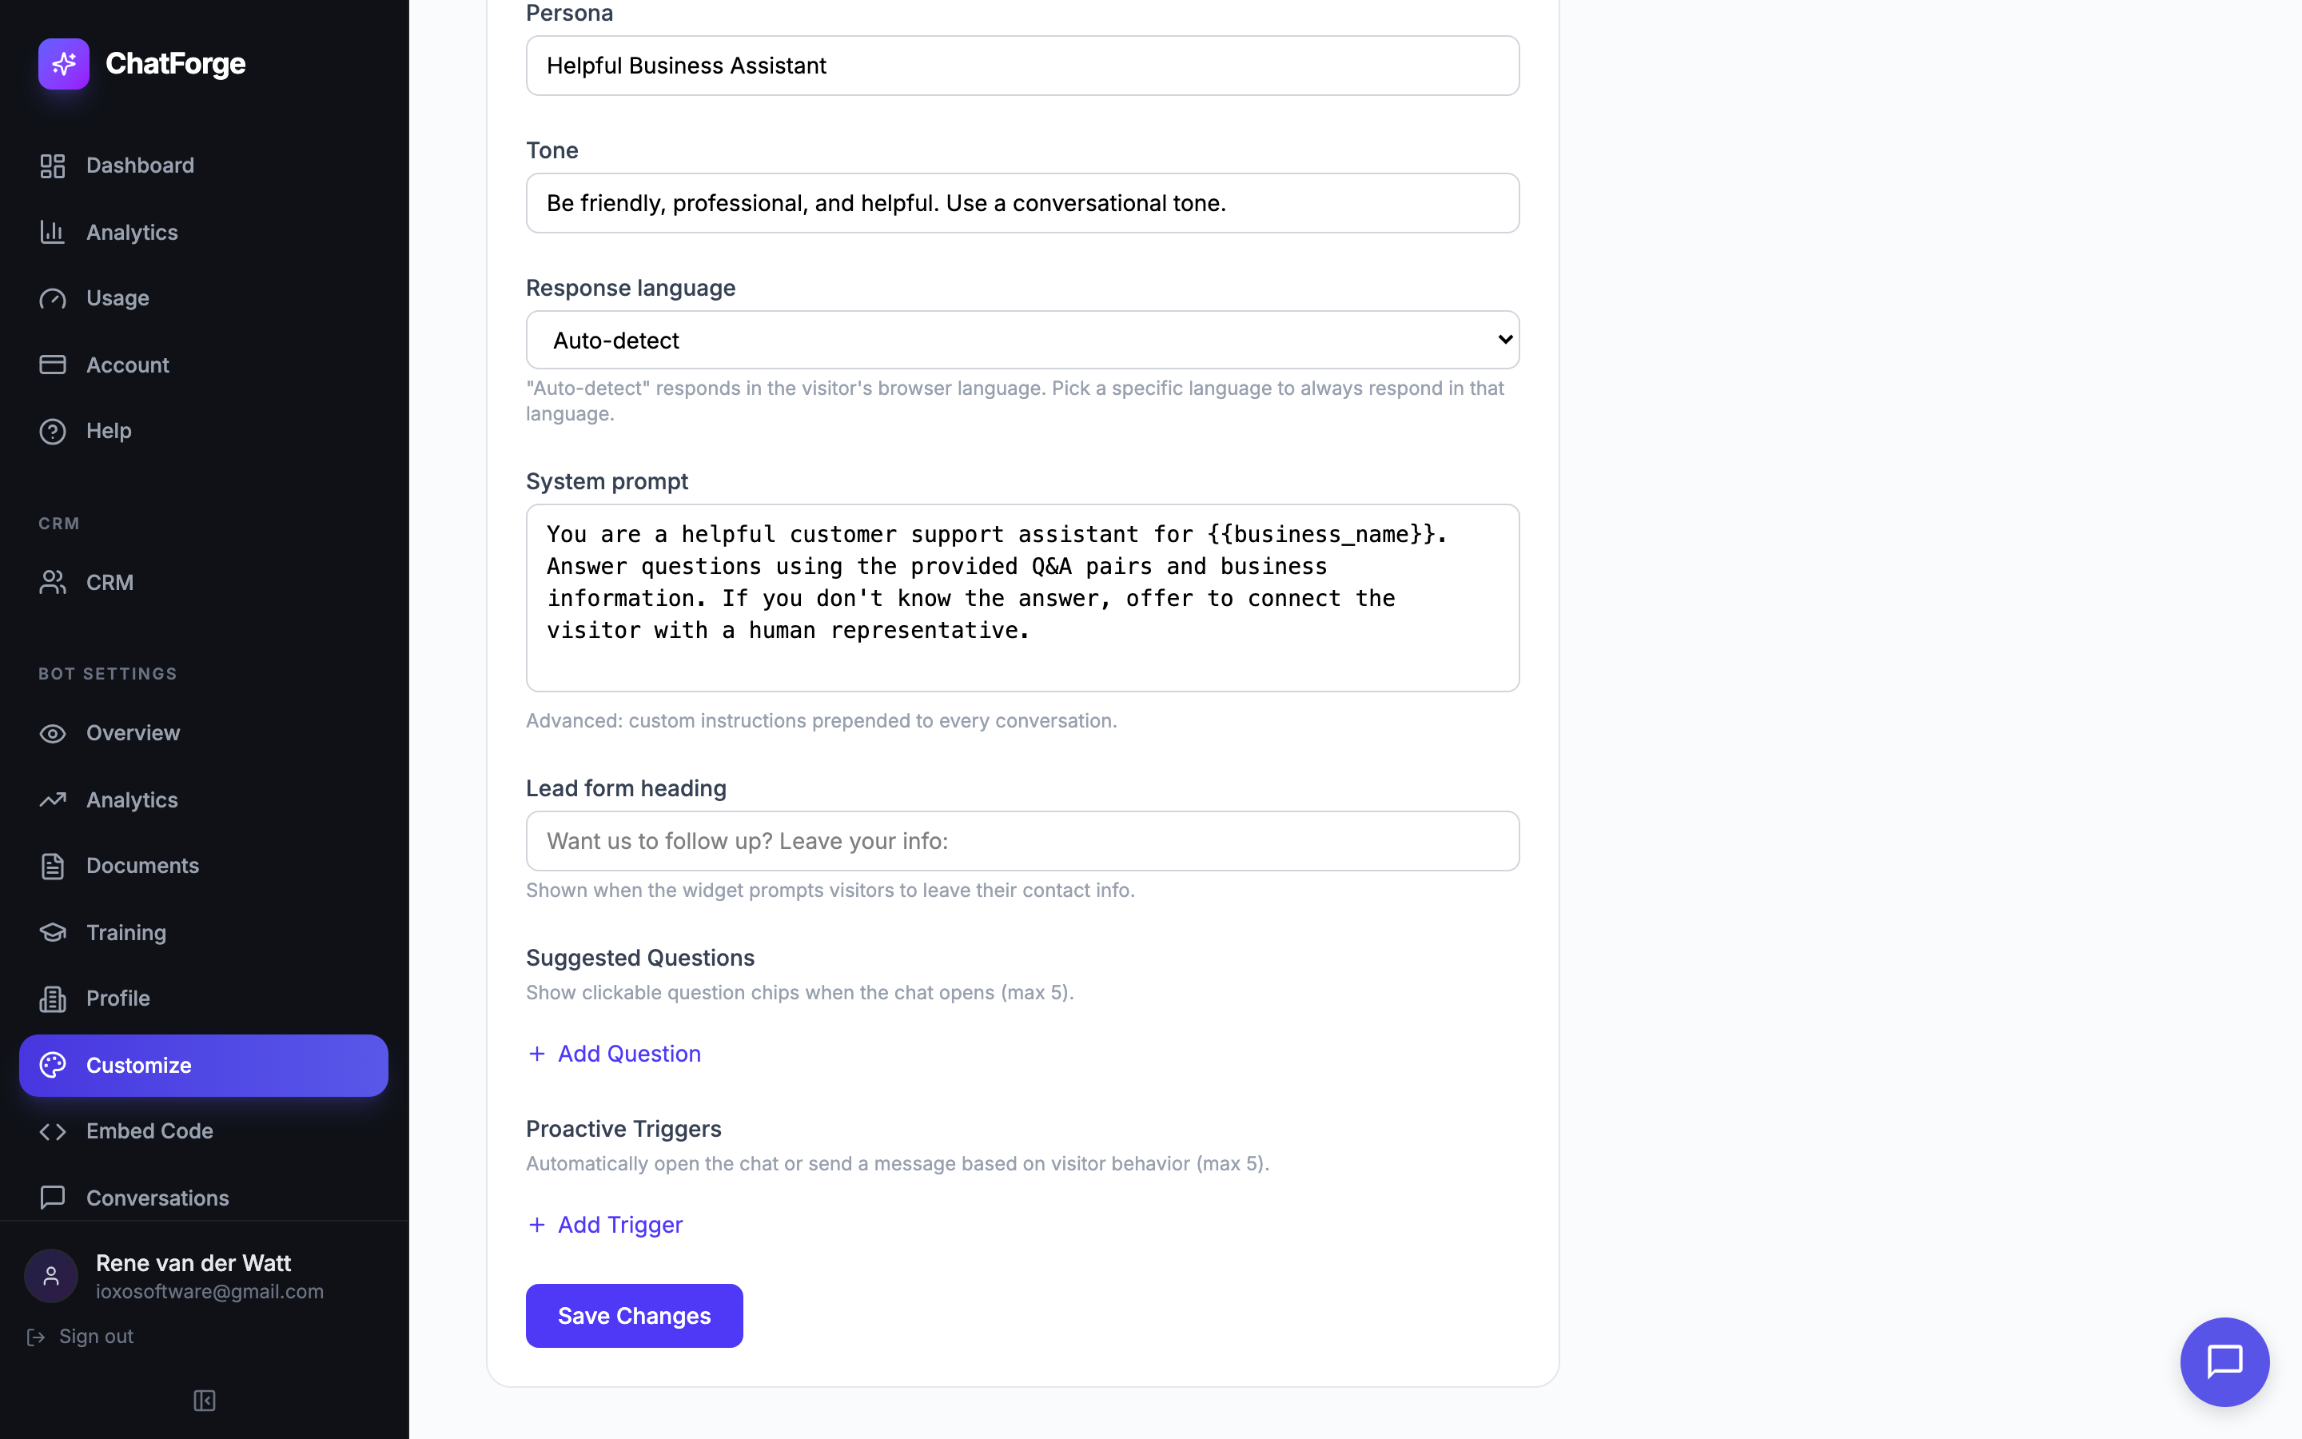
Task: Focus the Lead form heading field
Action: pos(1022,840)
